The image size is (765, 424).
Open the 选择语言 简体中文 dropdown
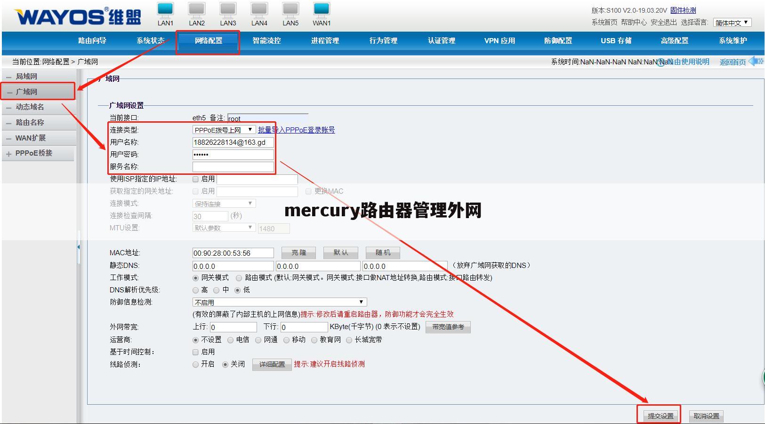click(x=733, y=23)
